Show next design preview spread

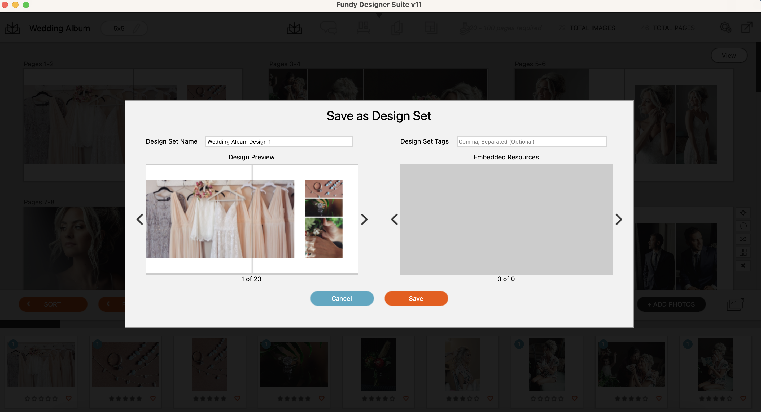pyautogui.click(x=364, y=219)
